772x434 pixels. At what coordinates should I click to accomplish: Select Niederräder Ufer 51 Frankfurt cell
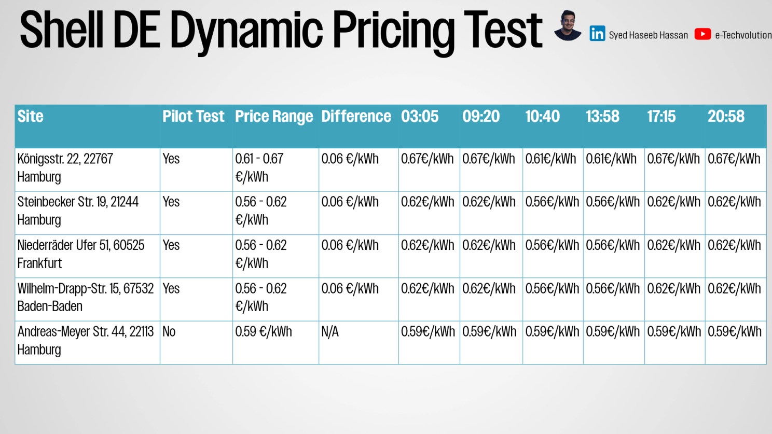80,254
